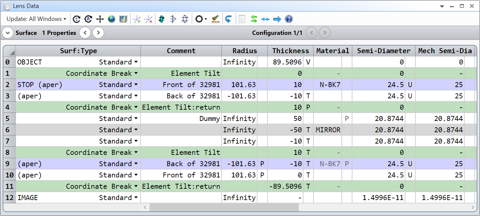Select the 'Dummy' comment cell
The width and height of the screenshot is (480, 216).
pyautogui.click(x=181, y=119)
